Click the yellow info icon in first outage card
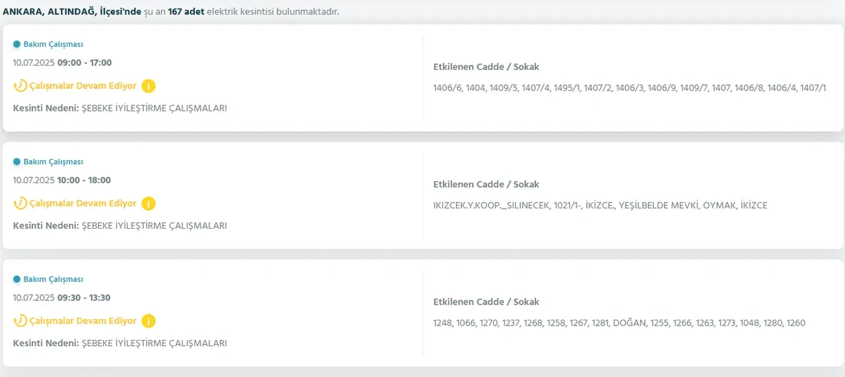The height and width of the screenshot is (377, 845). 149,86
